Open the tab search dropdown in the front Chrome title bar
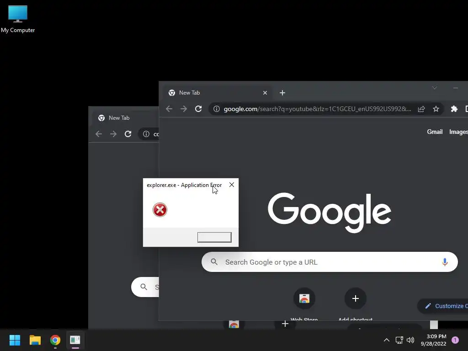The image size is (468, 351). [x=435, y=88]
